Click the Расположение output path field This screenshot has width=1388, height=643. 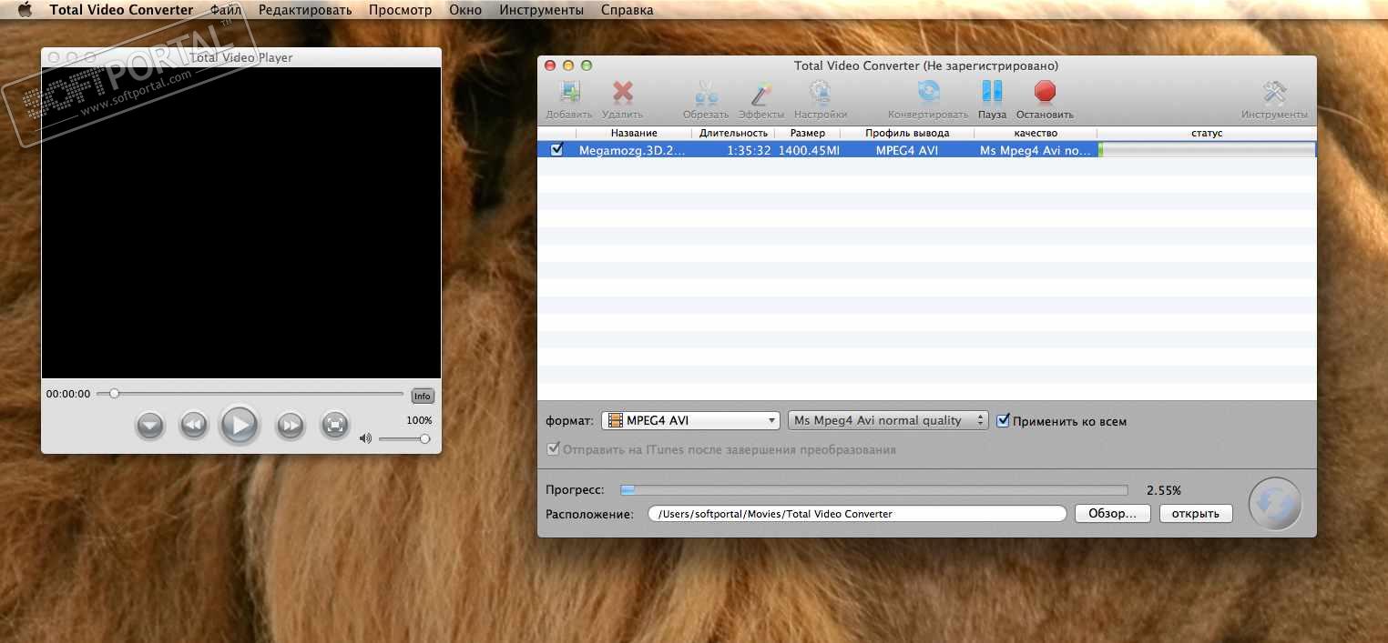pyautogui.click(x=857, y=514)
